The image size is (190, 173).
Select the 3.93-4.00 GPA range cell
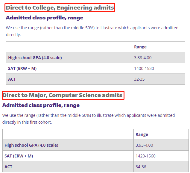pyautogui.click(x=144, y=145)
